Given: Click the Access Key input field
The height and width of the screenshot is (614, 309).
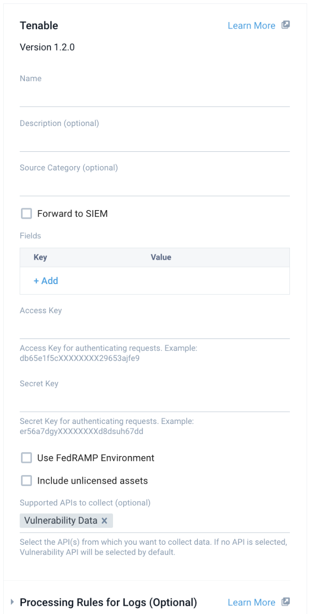Looking at the screenshot, I should click(154, 329).
